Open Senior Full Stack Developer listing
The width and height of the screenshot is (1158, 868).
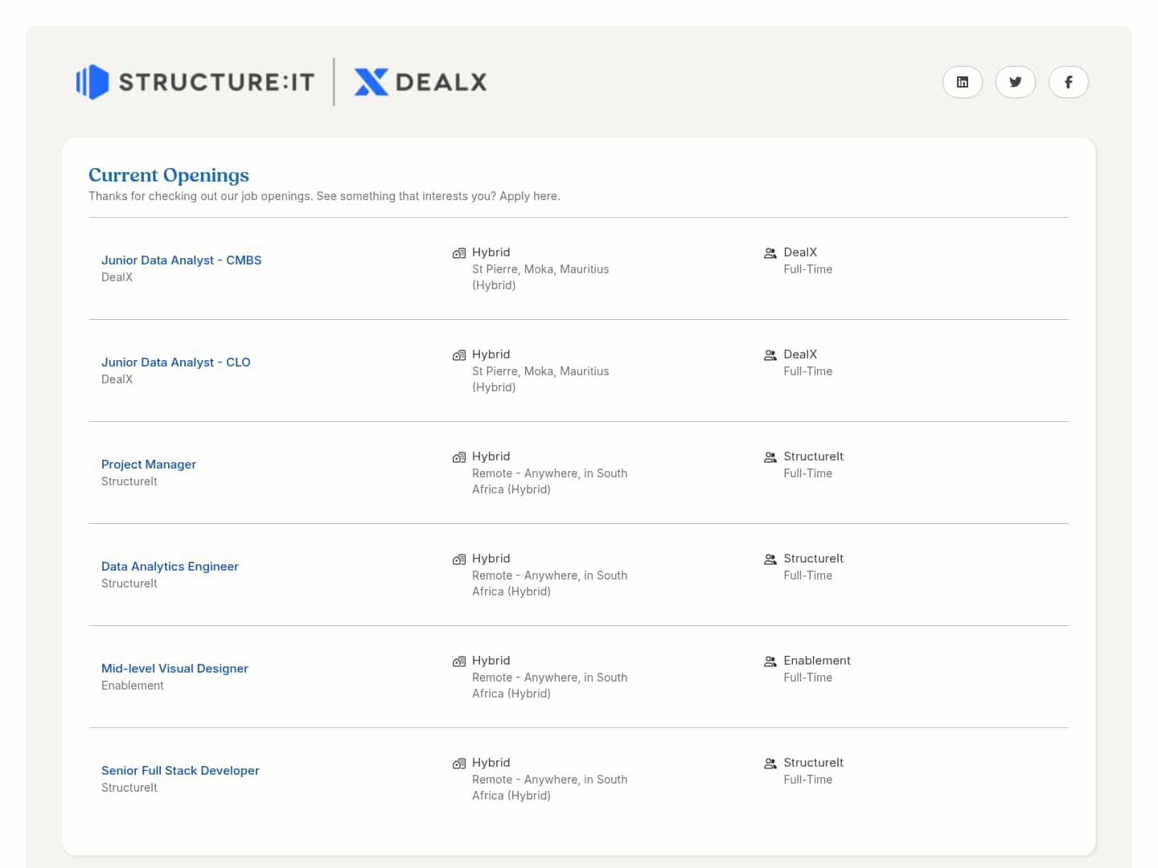pyautogui.click(x=180, y=771)
